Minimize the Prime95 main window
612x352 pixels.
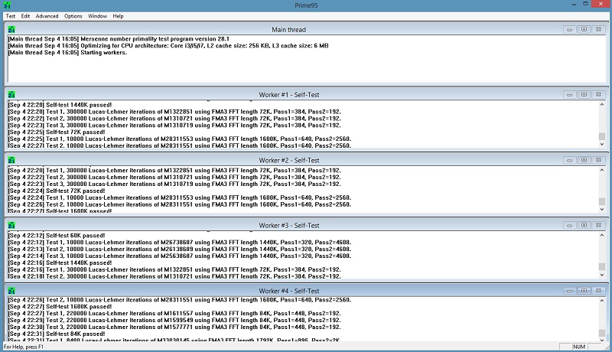pos(574,5)
